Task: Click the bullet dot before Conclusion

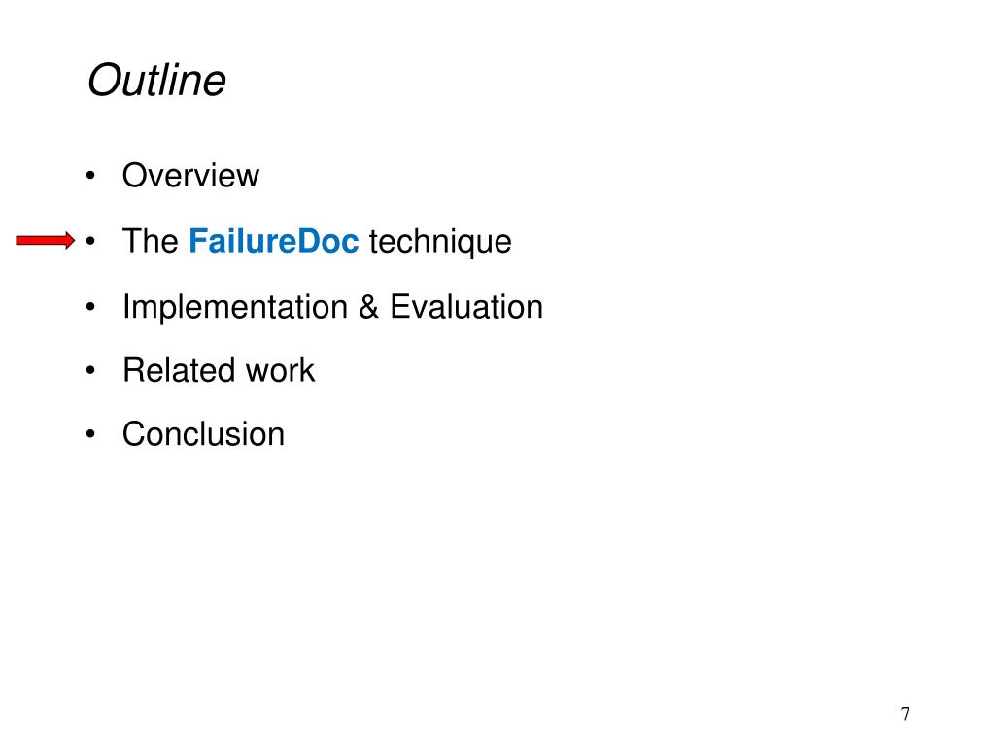Action: coord(90,434)
